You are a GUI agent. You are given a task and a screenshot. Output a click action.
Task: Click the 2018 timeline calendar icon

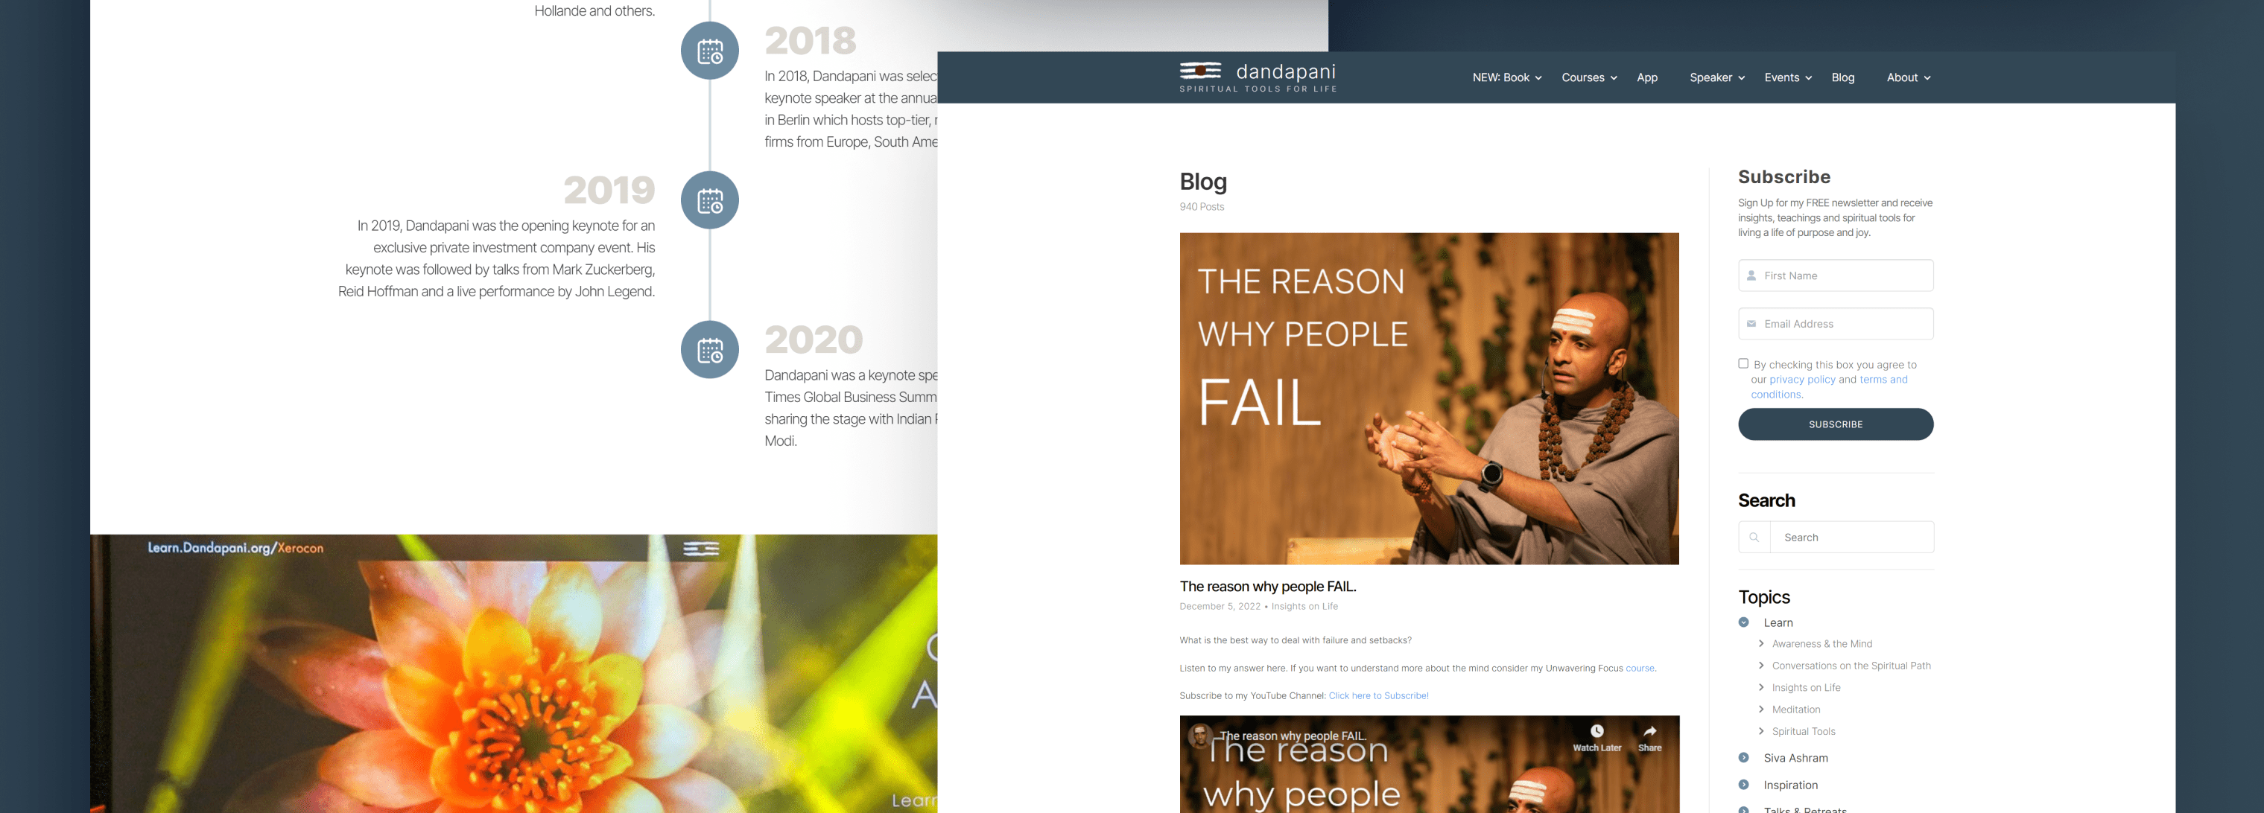coord(709,51)
